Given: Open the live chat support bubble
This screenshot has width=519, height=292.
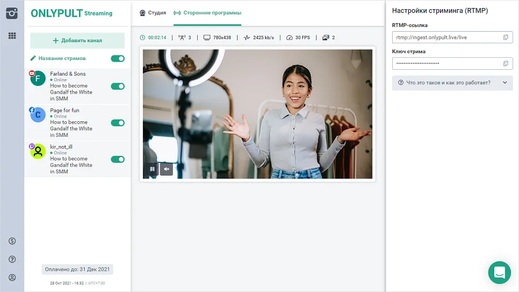Looking at the screenshot, I should (x=499, y=272).
